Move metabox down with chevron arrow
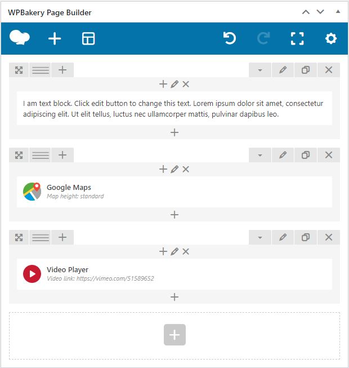The height and width of the screenshot is (368, 349). [x=320, y=11]
